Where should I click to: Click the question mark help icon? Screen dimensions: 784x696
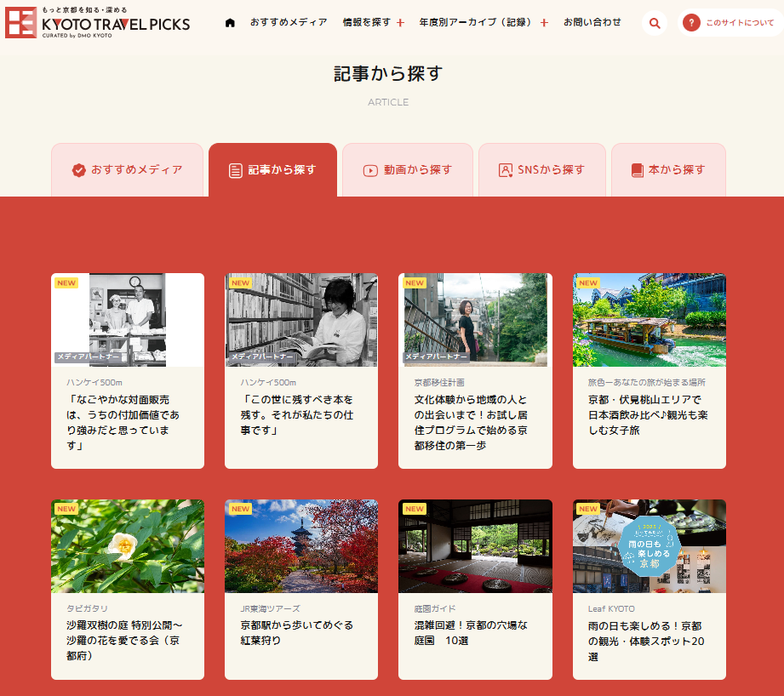click(691, 23)
